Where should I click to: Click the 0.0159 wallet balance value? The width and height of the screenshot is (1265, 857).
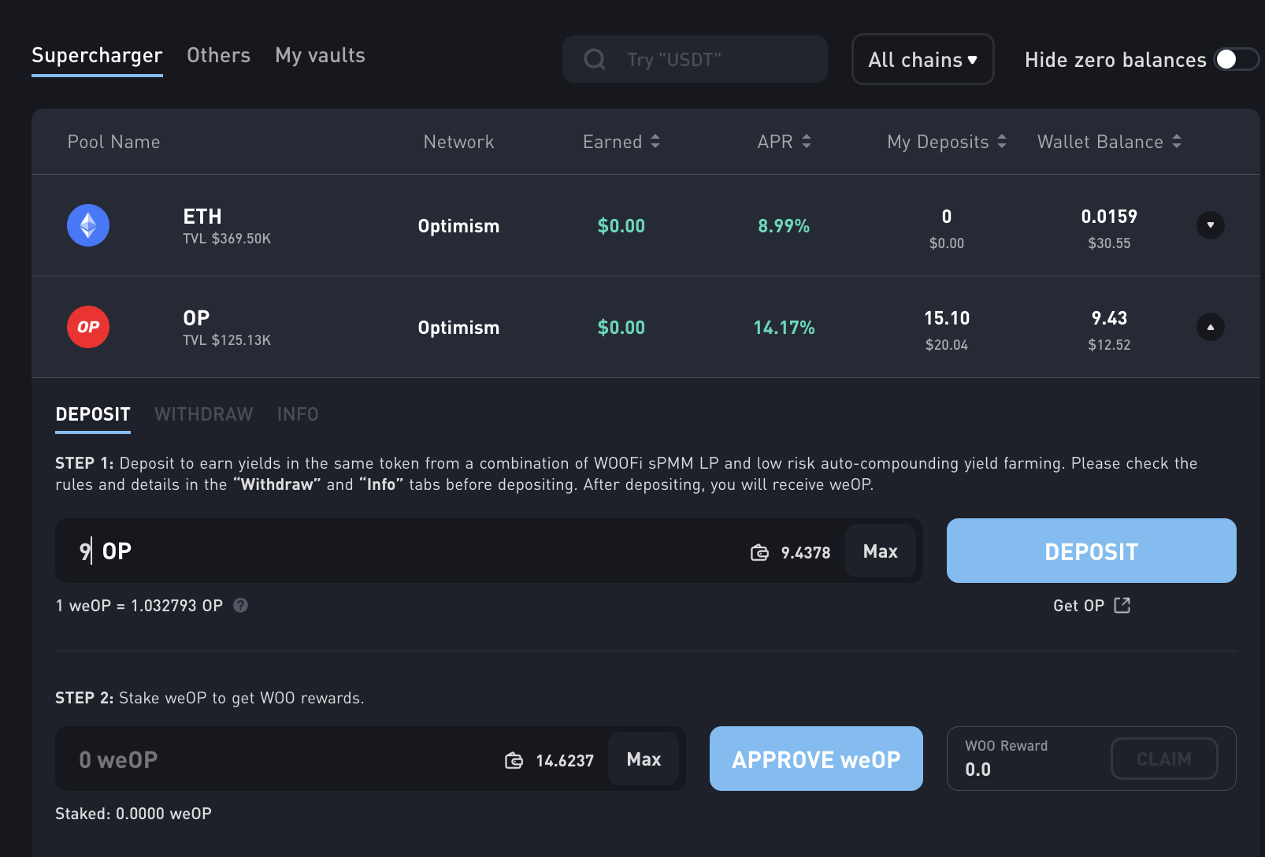pos(1109,217)
